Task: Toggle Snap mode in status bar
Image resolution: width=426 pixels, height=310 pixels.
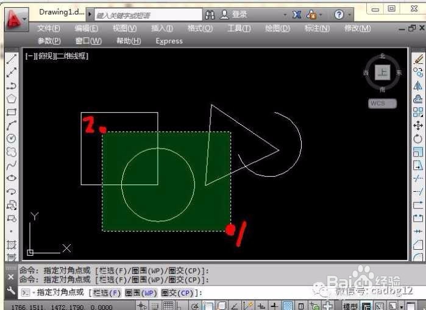Action: 155,306
